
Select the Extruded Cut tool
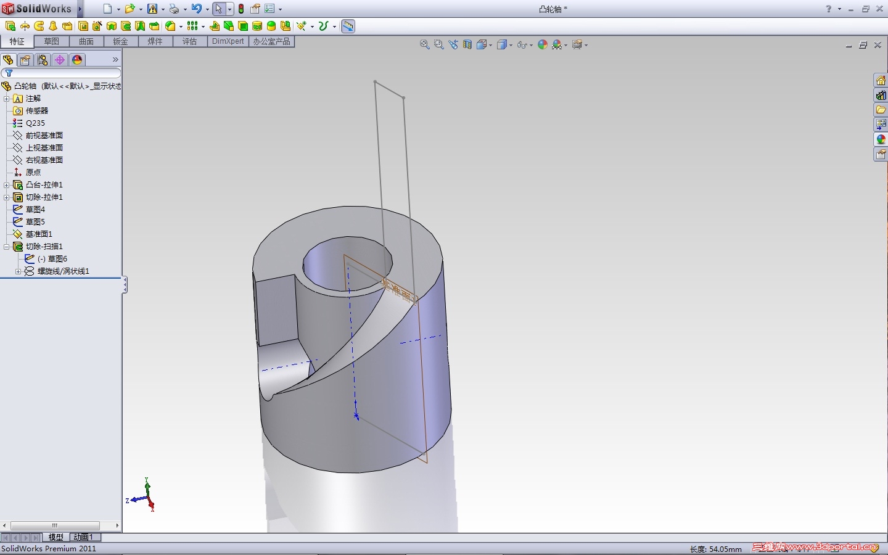83,26
